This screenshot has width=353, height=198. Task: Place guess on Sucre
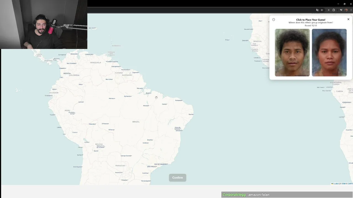click(96, 151)
